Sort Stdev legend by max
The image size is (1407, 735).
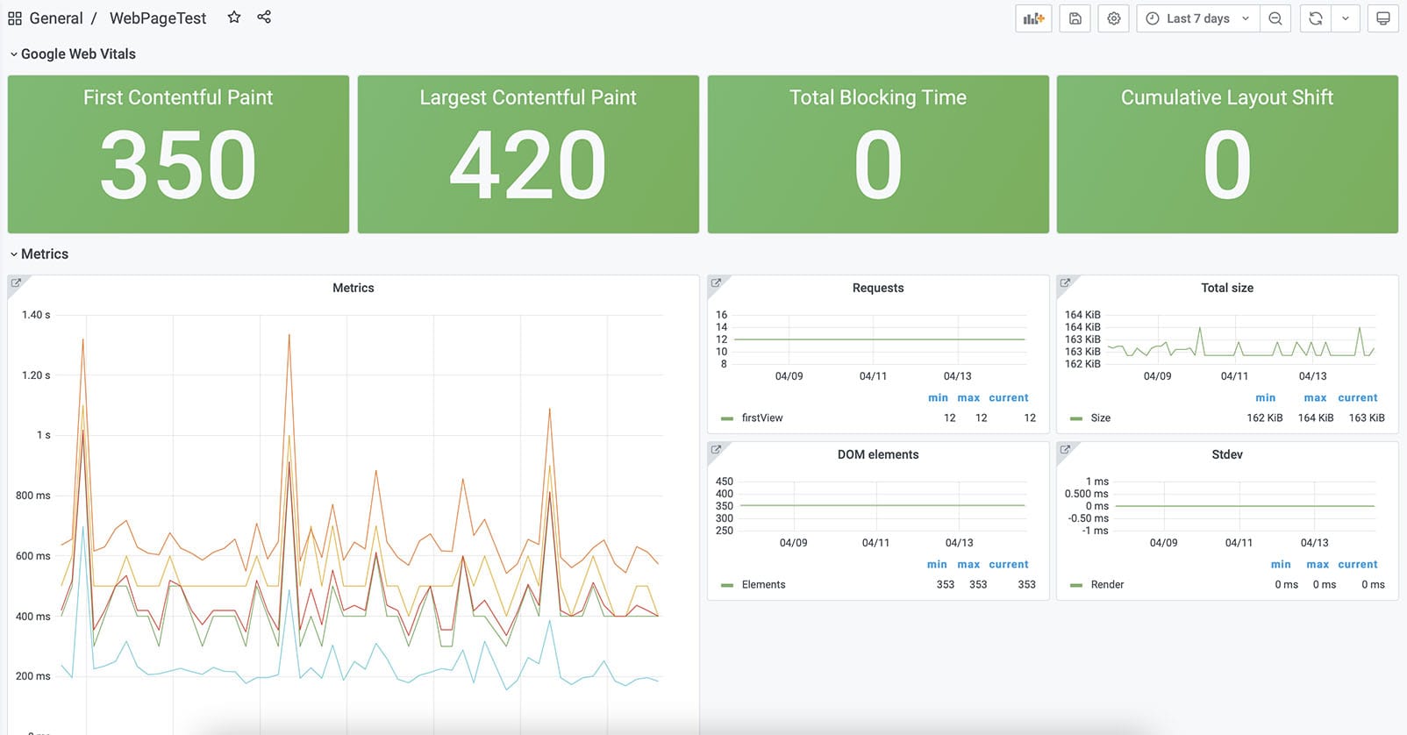1318,565
